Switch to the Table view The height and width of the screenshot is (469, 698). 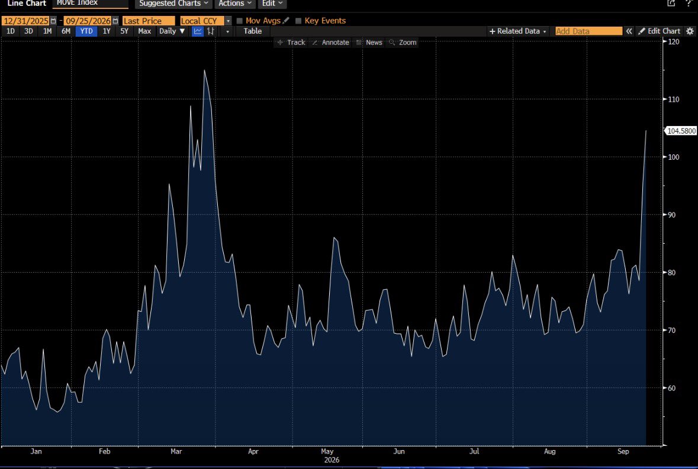pos(252,31)
